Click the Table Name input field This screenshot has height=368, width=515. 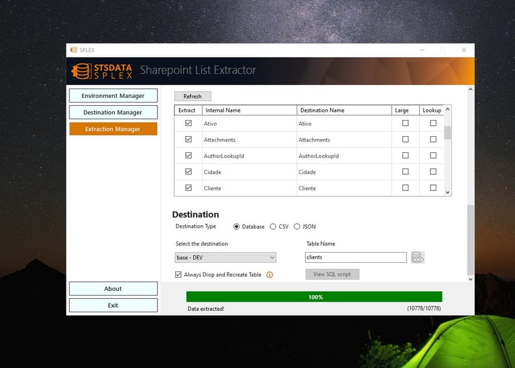355,257
